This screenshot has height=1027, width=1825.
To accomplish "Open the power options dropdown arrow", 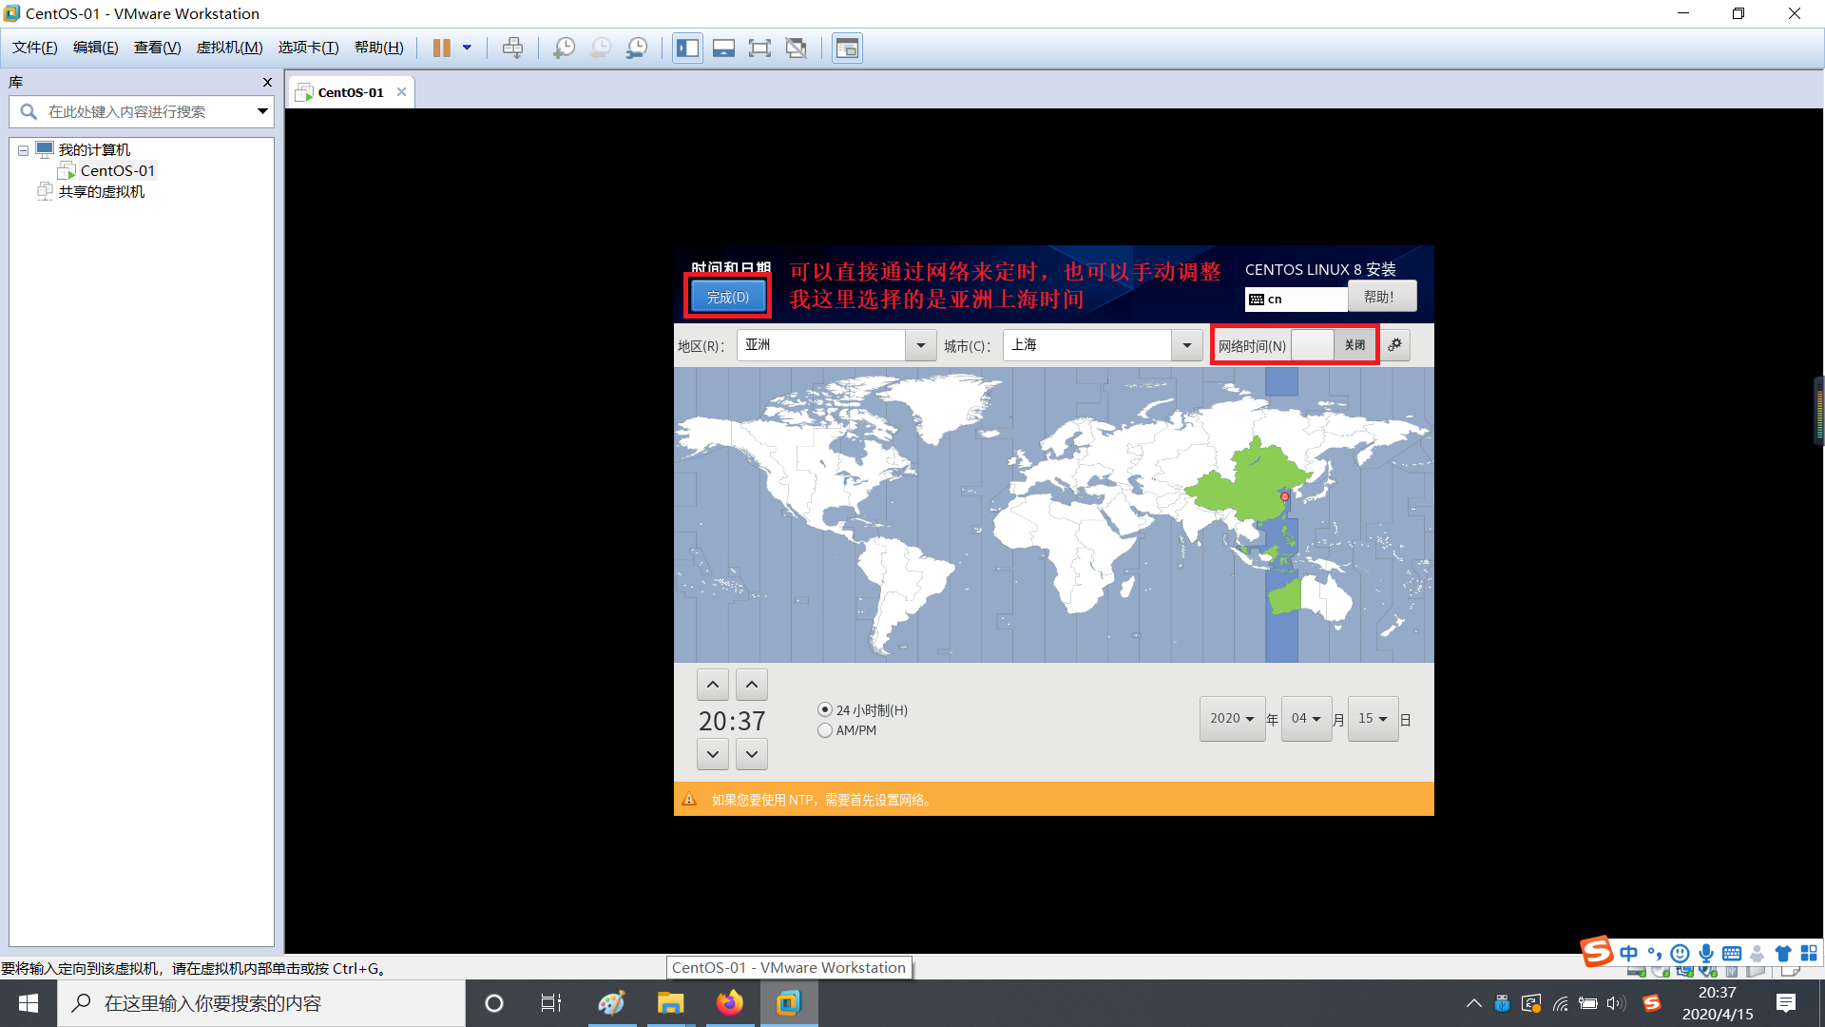I will coord(467,48).
